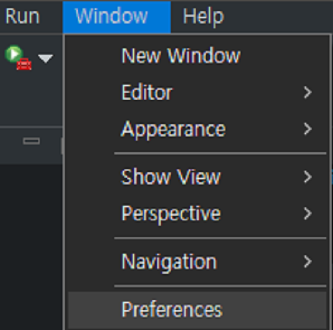The image size is (333, 330).
Task: Close the open Window menu from menu bar
Action: (x=111, y=17)
